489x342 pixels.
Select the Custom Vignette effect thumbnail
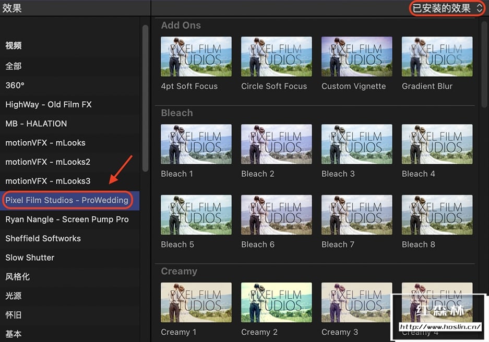tap(357, 56)
